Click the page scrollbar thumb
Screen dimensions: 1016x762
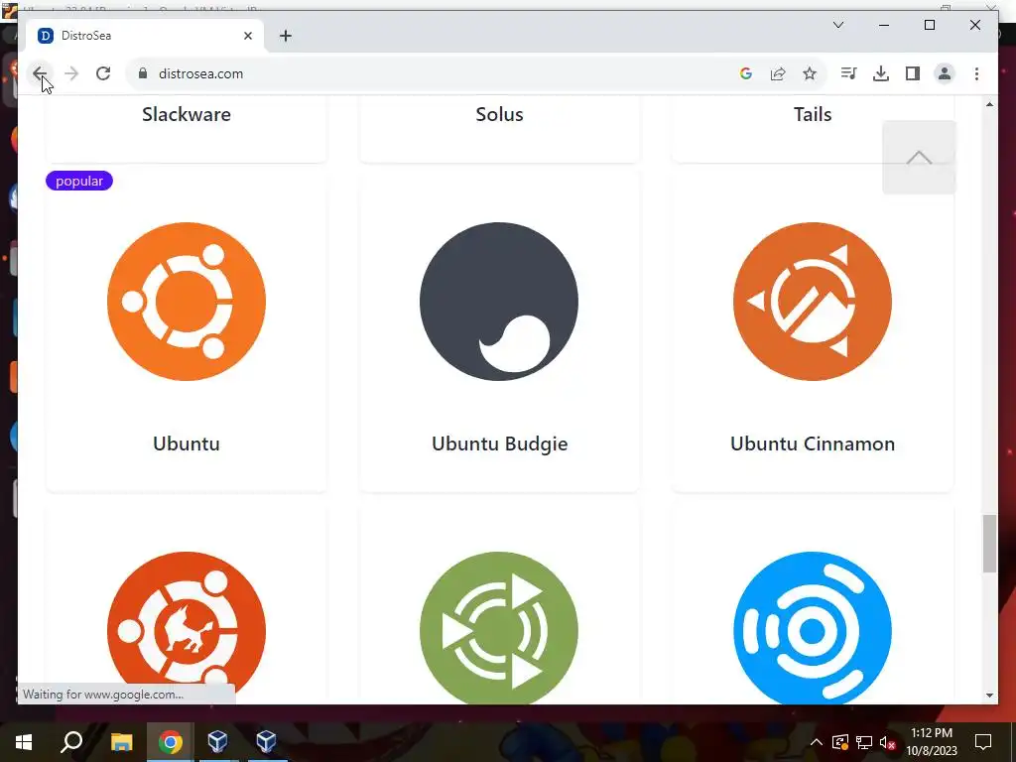pyautogui.click(x=989, y=544)
